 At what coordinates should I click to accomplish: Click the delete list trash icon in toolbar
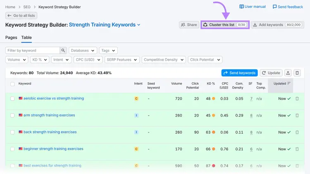pos(297,73)
